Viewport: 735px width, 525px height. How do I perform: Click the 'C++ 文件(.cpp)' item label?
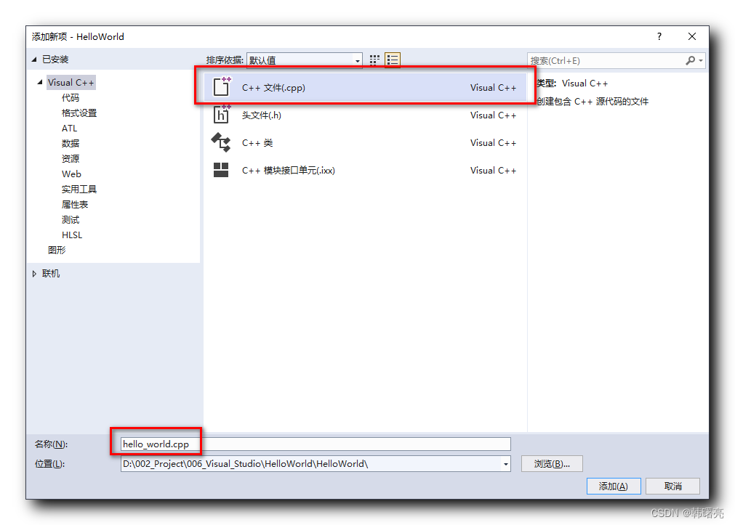pos(274,88)
